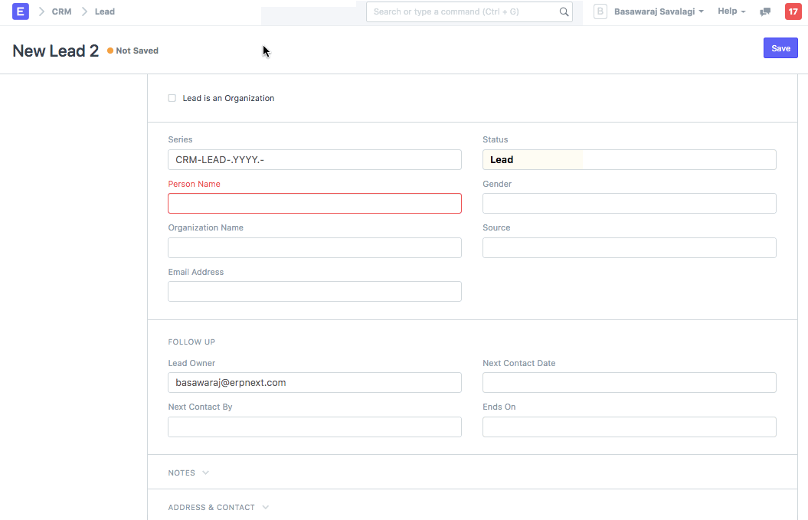Click the Email Address field
808x520 pixels.
pyautogui.click(x=314, y=291)
